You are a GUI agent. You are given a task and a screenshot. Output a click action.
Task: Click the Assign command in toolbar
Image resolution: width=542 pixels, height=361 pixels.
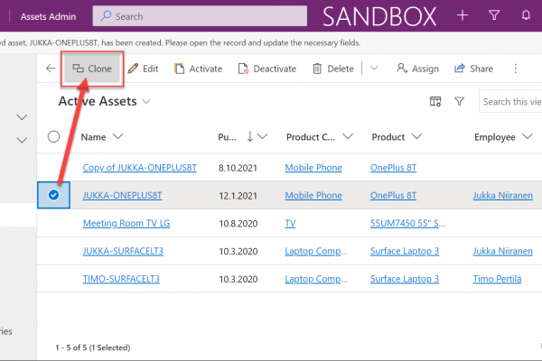pos(416,69)
